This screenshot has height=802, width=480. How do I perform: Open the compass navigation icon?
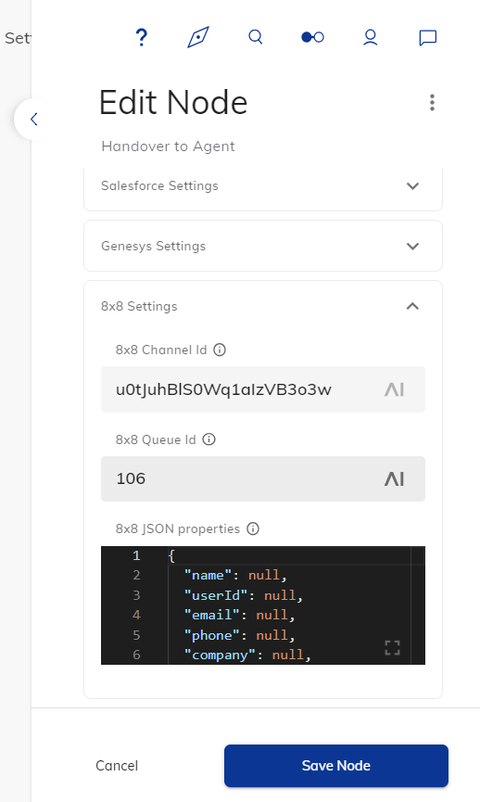point(198,37)
